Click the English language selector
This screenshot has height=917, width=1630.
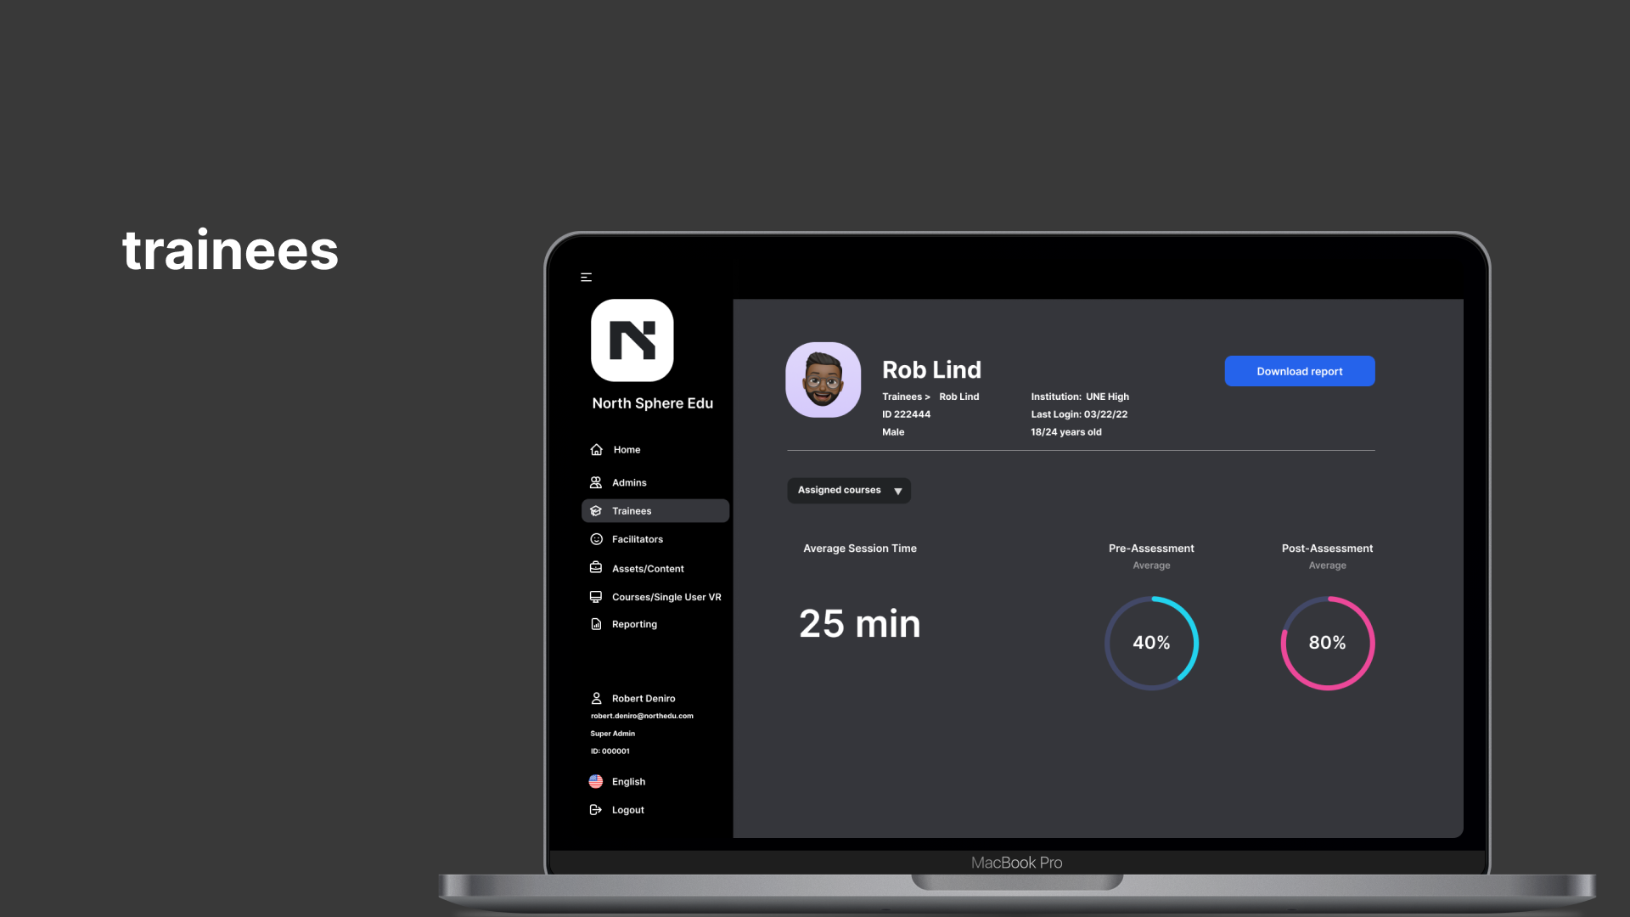[628, 781]
